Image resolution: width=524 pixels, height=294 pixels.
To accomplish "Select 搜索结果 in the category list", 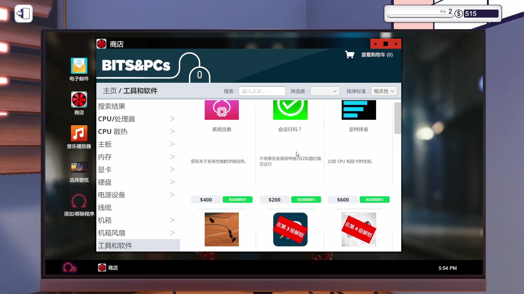I will tap(112, 106).
